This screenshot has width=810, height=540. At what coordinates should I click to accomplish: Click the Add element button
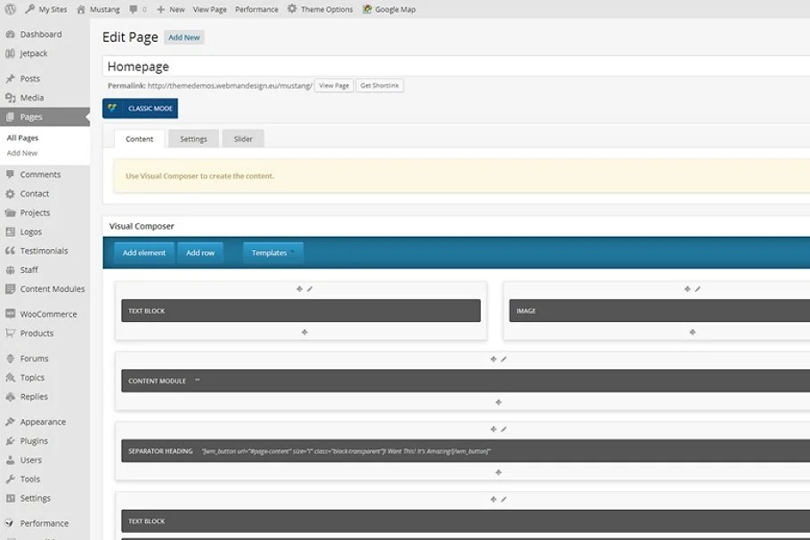(144, 253)
